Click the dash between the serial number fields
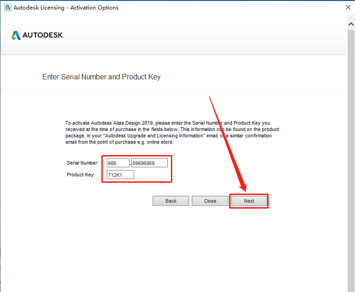Image resolution: width=355 pixels, height=292 pixels. click(130, 163)
